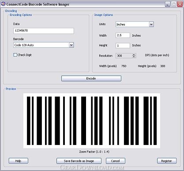
Task: Select the Inches units combo box text
Action: click(121, 24)
